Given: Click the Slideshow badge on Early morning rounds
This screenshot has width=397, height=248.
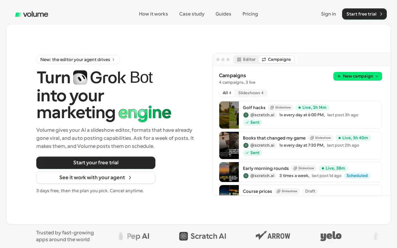Looking at the screenshot, I should coord(304,168).
